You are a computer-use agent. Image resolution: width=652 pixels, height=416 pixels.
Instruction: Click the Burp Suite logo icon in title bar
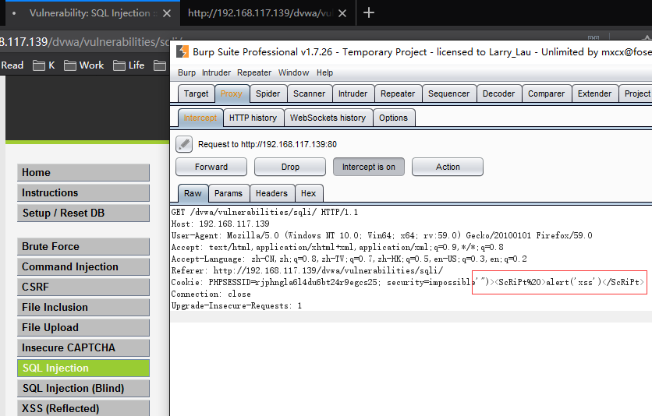[182, 52]
